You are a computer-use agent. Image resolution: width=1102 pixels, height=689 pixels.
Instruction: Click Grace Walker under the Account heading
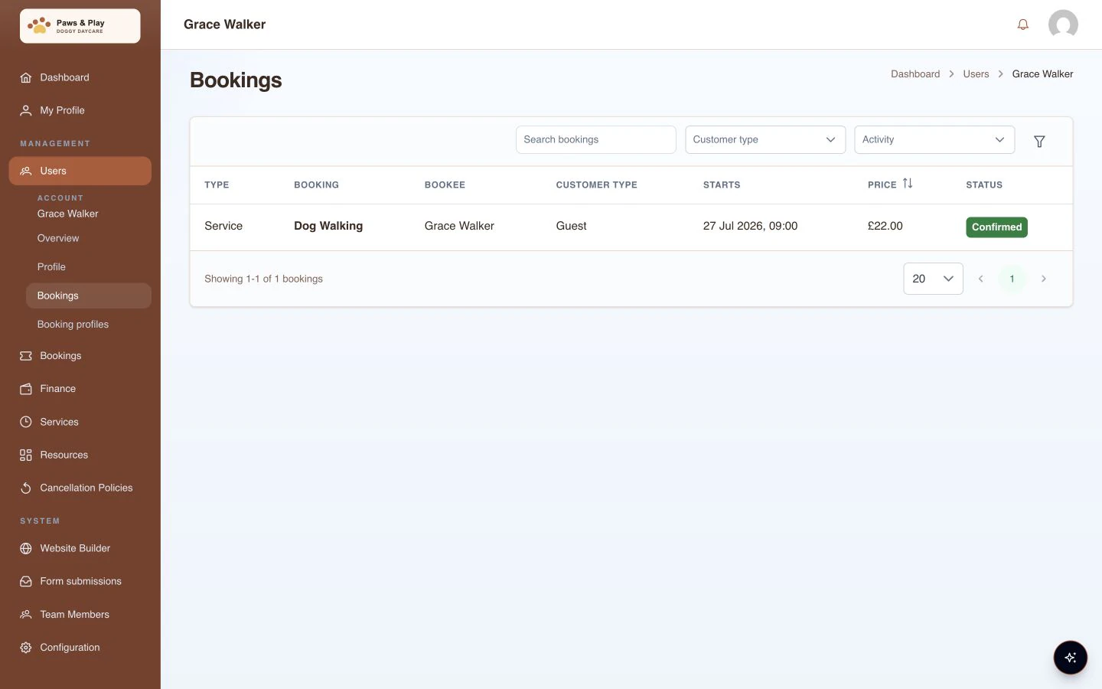coord(67,214)
